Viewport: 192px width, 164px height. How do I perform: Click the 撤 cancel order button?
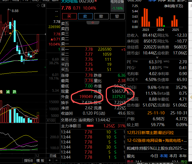click(101, 16)
